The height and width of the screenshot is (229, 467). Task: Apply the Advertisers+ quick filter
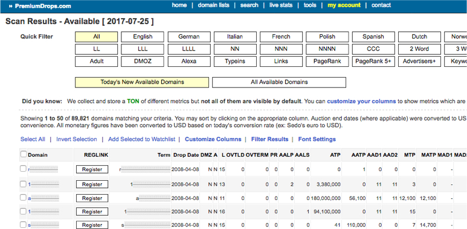419,61
